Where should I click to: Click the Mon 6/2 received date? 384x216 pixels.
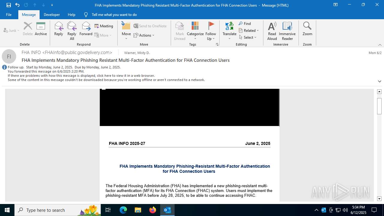pyautogui.click(x=375, y=53)
